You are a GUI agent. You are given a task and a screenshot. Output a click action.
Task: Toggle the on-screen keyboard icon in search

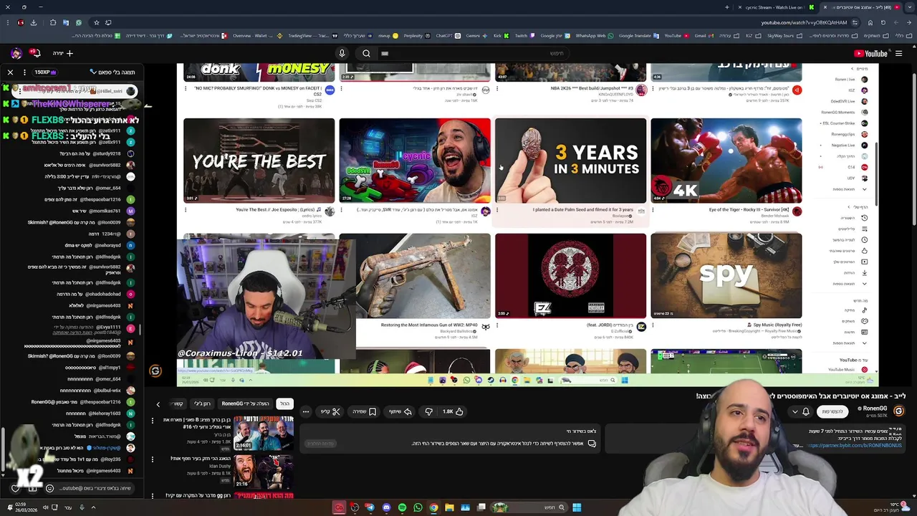click(385, 53)
